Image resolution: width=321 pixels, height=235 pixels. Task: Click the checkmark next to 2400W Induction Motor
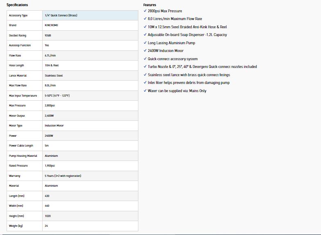click(145, 51)
